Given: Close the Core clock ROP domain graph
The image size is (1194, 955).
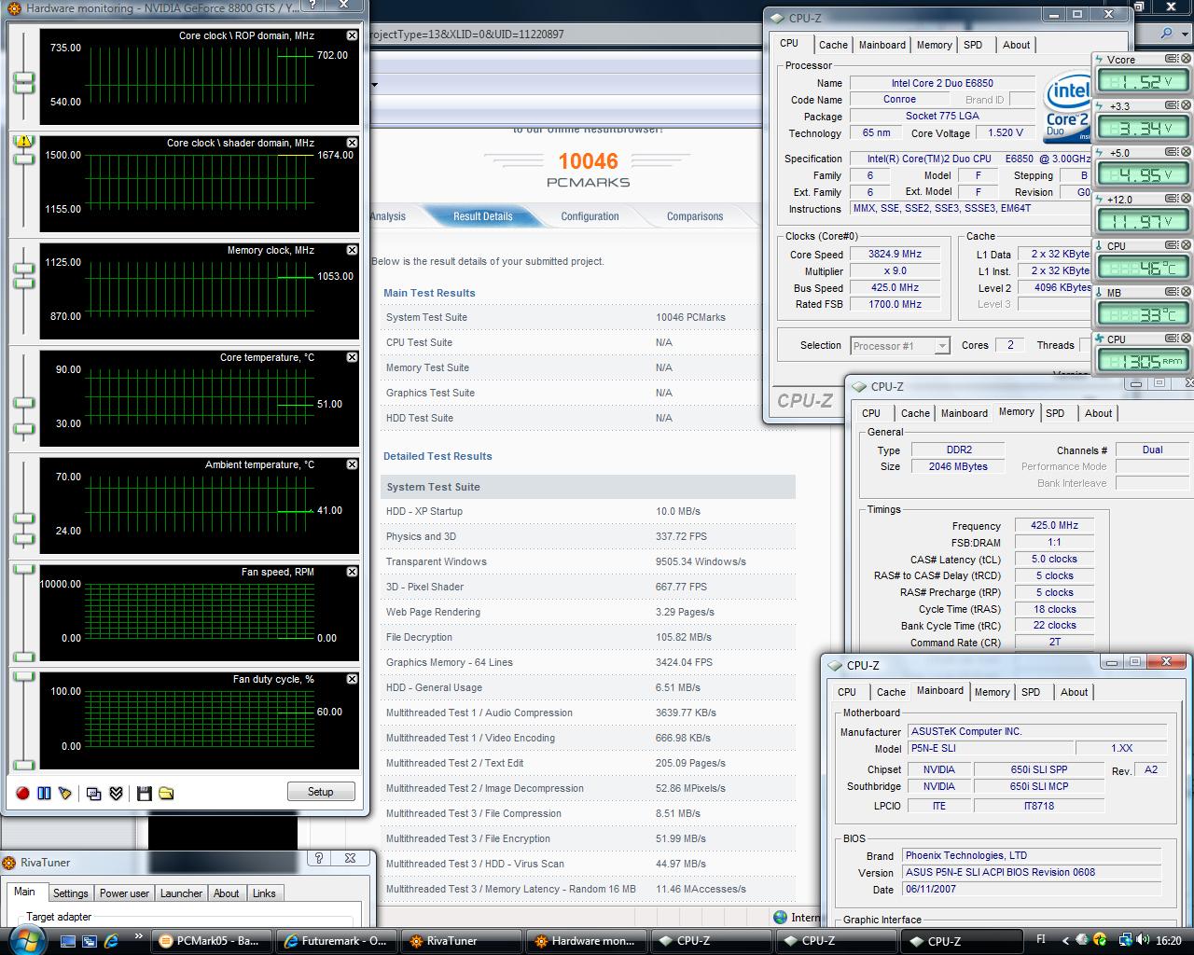Looking at the screenshot, I should 352,35.
